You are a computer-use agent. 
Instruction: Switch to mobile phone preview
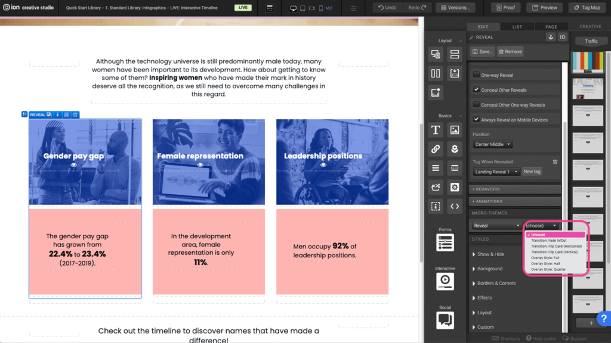pyautogui.click(x=320, y=8)
